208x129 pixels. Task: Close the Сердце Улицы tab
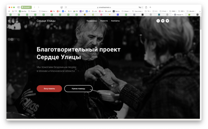(x=173, y=15)
